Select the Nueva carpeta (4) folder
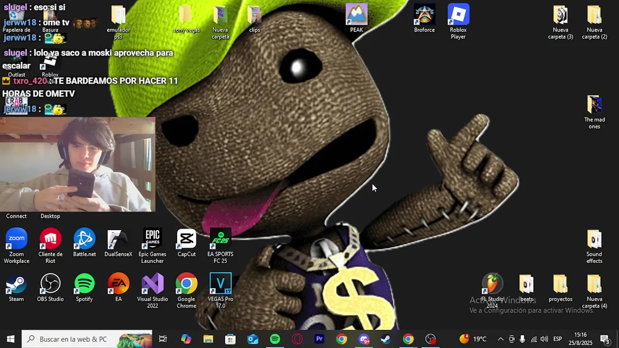619x348 pixels. click(594, 290)
